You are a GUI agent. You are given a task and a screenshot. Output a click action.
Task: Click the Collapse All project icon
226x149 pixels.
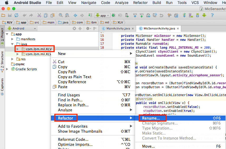click(x=80, y=28)
